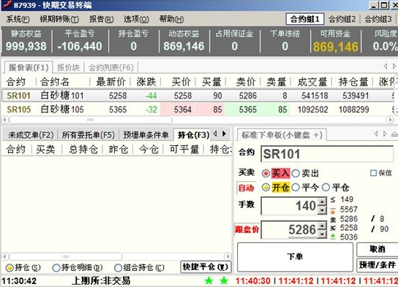Viewport: 398px width, 287px height.
Task: Open the 银期转账 menu
Action: (x=59, y=19)
